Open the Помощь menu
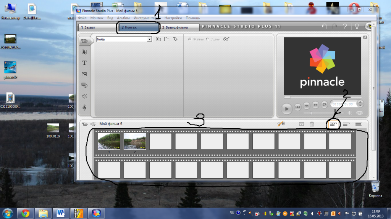391x219 pixels. [192, 18]
